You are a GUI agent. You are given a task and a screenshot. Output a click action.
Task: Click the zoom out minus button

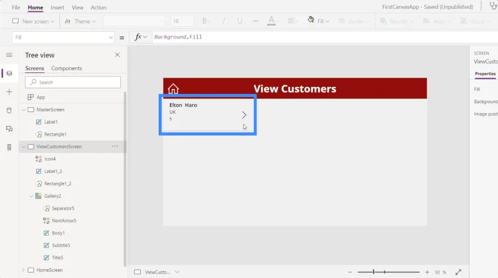tap(350, 272)
